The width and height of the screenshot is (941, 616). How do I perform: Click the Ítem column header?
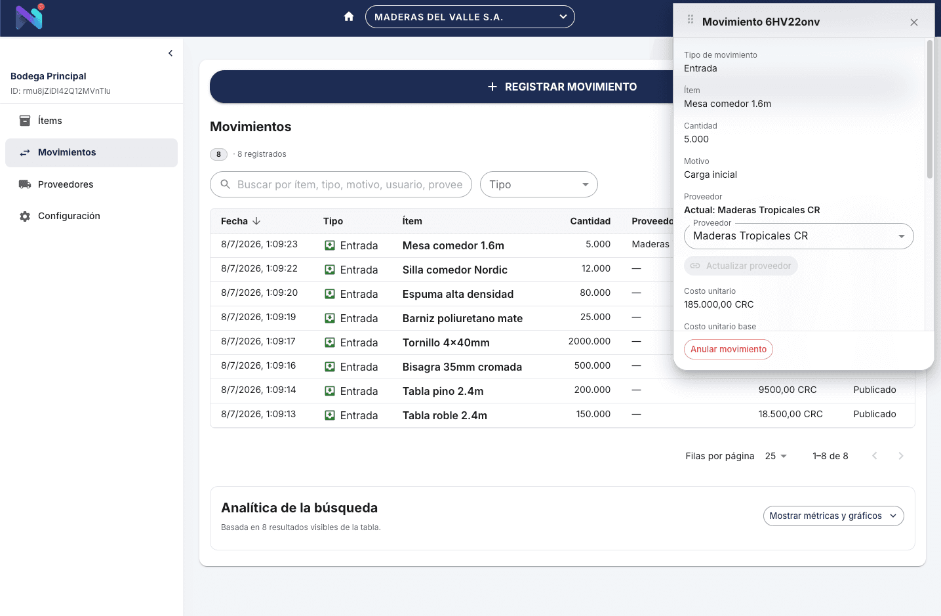412,221
